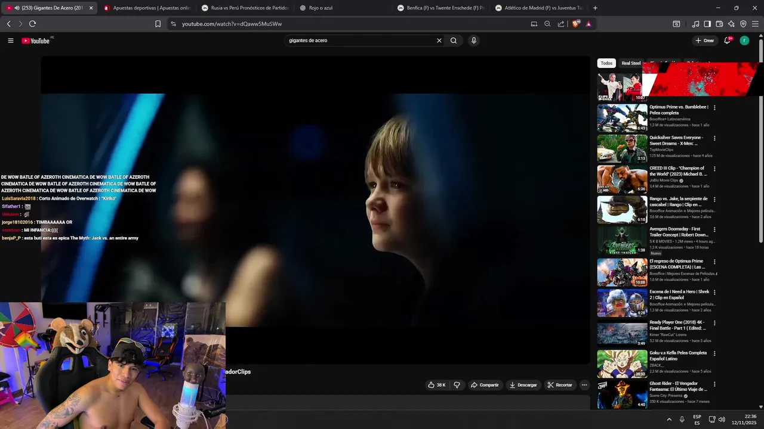Open the tab search icon in the toolbar
Viewport: 764px width, 429px height.
676,24
